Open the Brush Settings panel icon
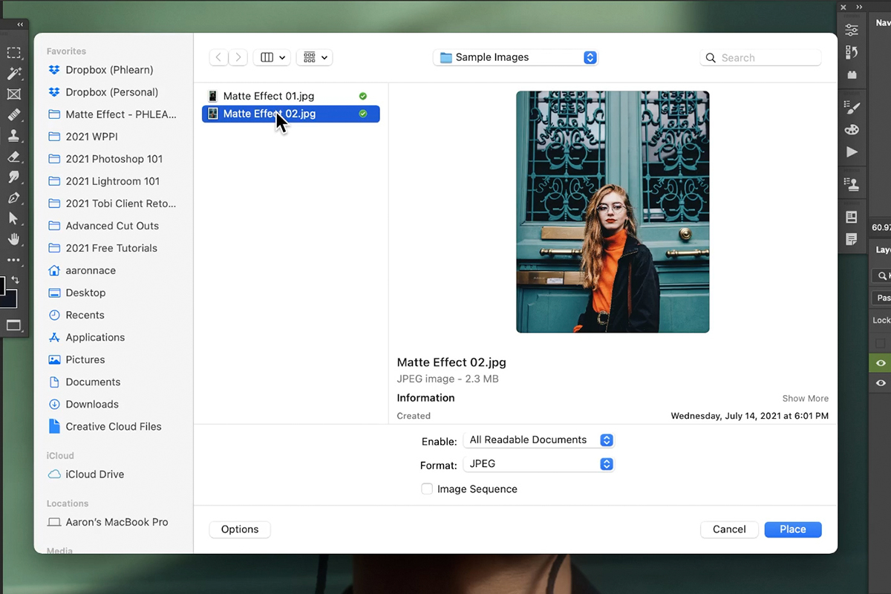Screen dimensions: 891x594 tap(851, 108)
